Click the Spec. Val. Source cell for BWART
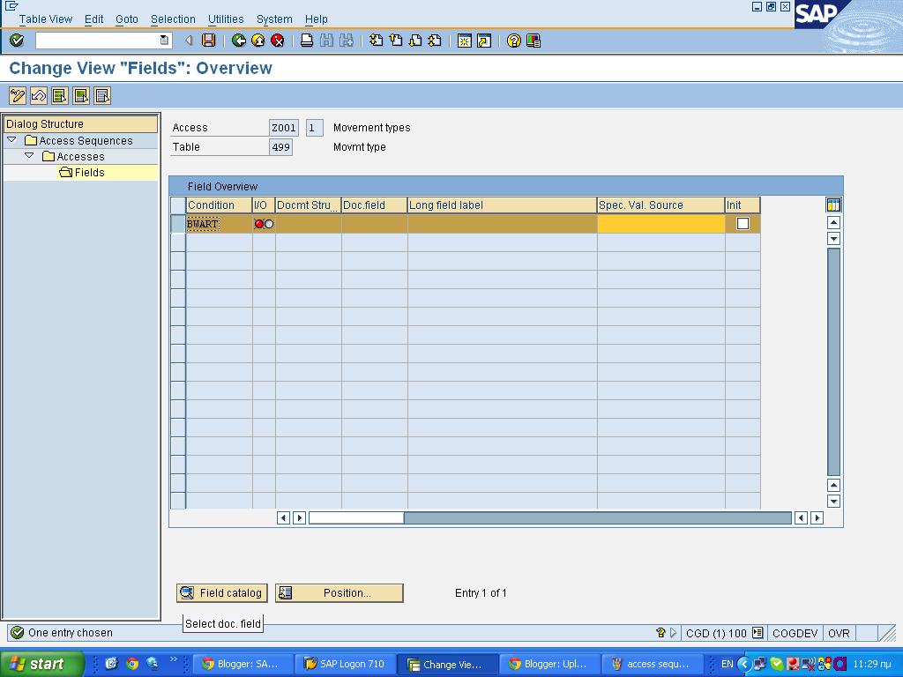 tap(660, 224)
